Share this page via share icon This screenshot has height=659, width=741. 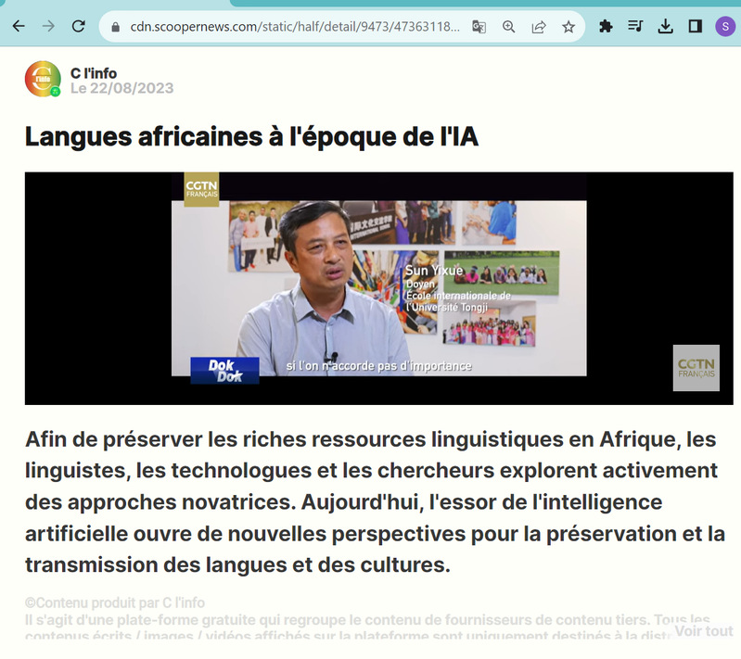tap(539, 27)
